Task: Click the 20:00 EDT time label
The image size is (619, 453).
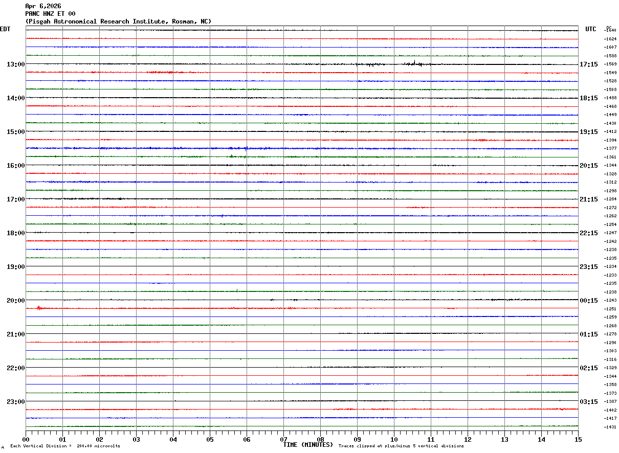Action: [x=16, y=301]
